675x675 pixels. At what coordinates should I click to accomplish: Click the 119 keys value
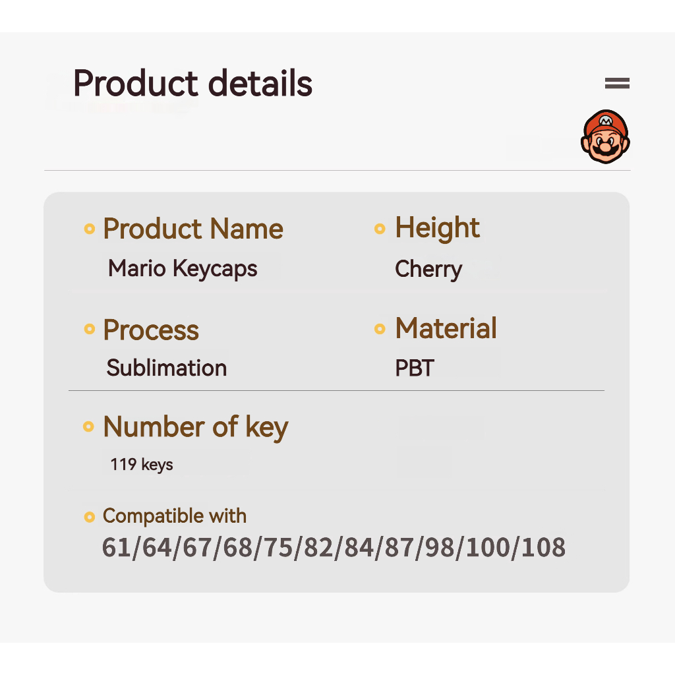click(x=142, y=465)
